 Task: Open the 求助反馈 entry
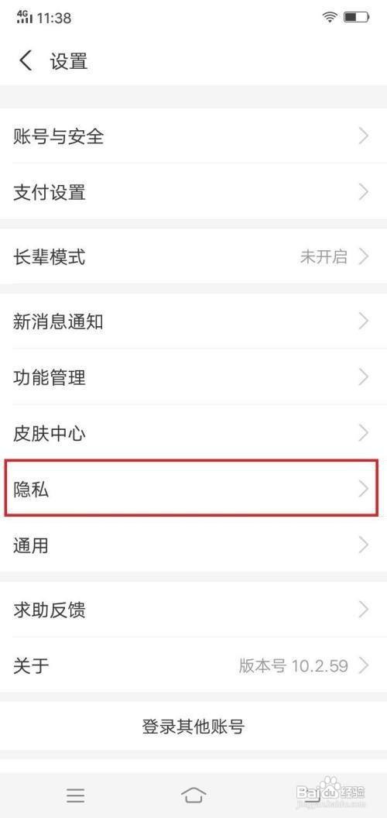[193, 610]
